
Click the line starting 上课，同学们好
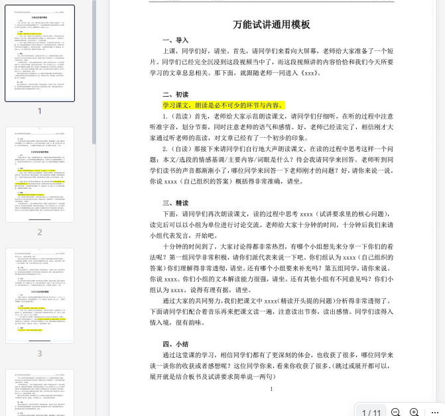(278, 51)
